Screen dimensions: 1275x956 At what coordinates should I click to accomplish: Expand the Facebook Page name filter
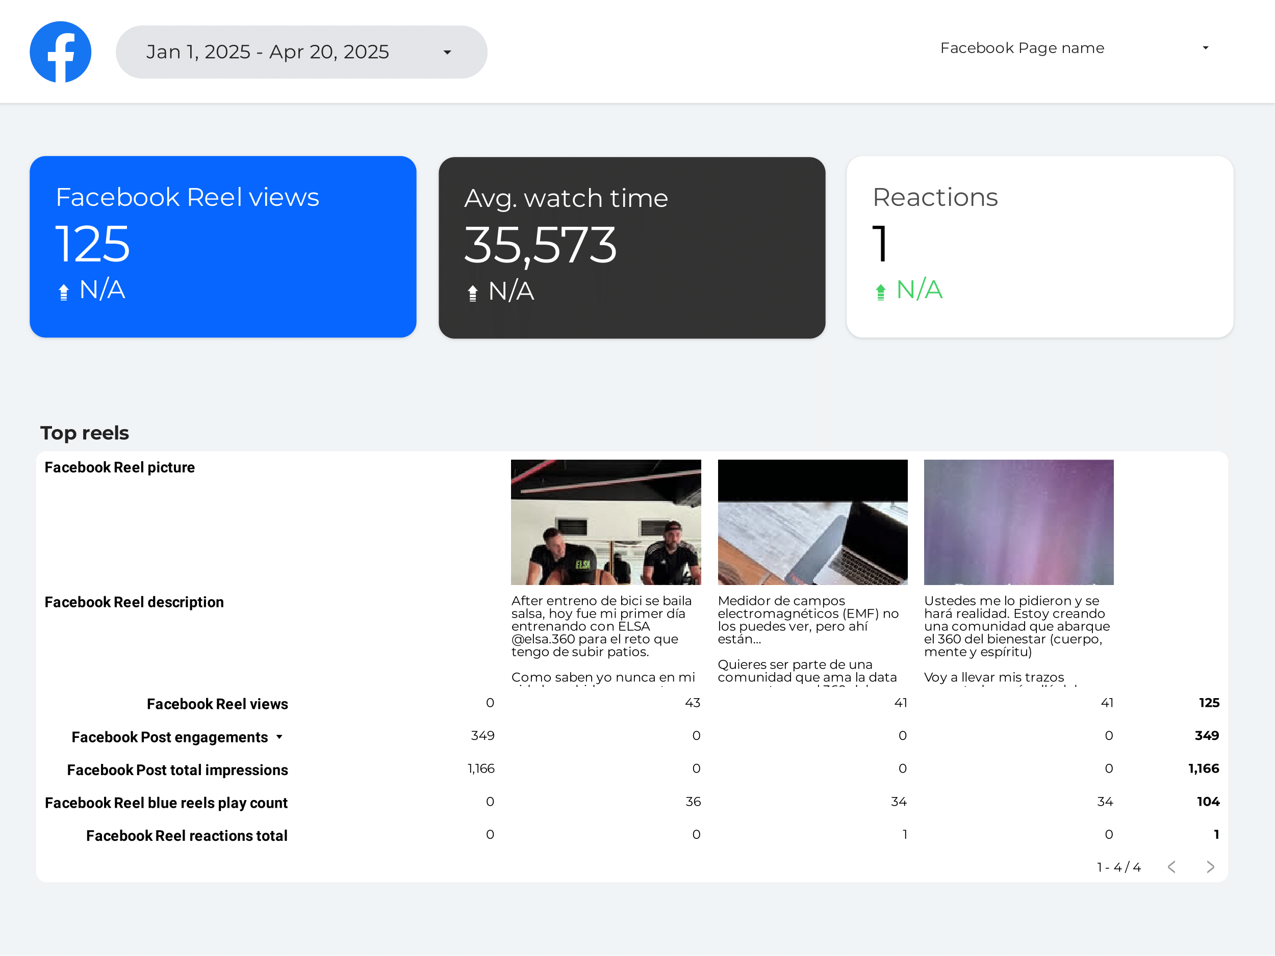(1075, 48)
